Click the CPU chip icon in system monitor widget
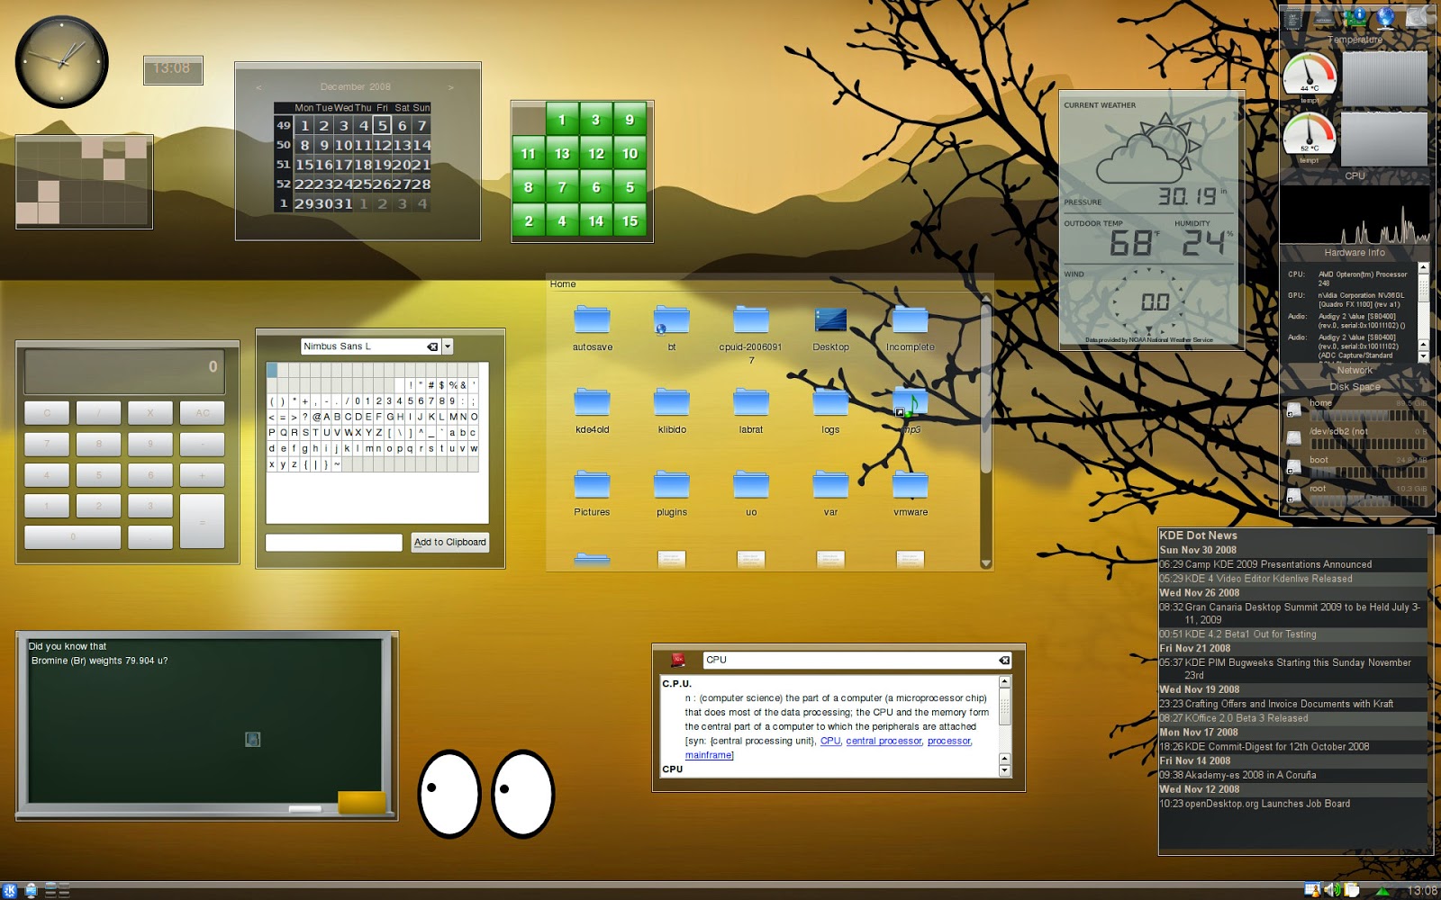This screenshot has width=1441, height=900. pyautogui.click(x=1292, y=18)
